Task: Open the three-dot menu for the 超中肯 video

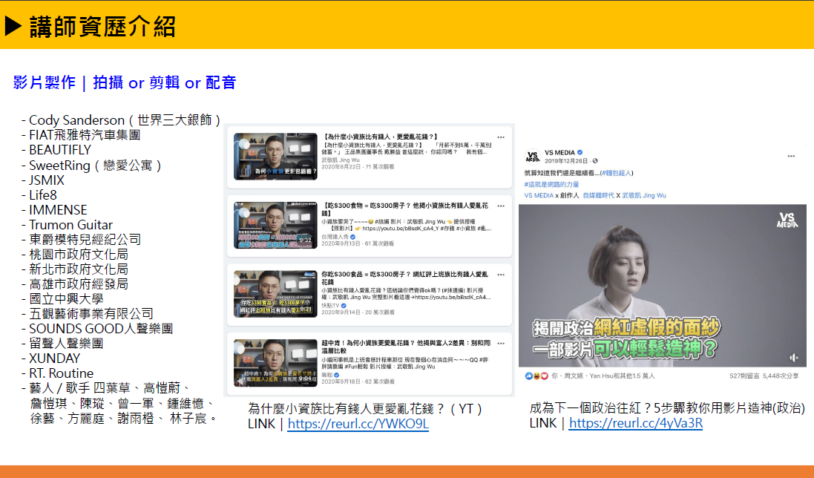Action: (501, 344)
